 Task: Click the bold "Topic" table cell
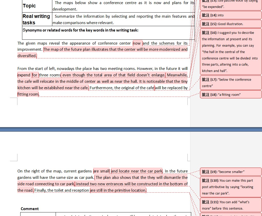pos(37,6)
